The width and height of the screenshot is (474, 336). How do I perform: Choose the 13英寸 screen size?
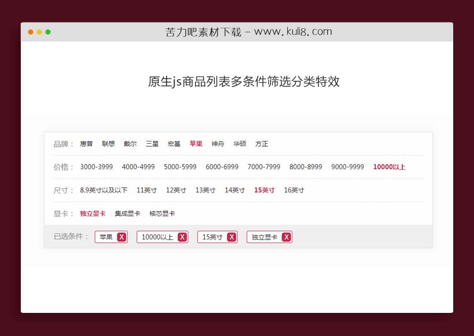[x=205, y=190]
